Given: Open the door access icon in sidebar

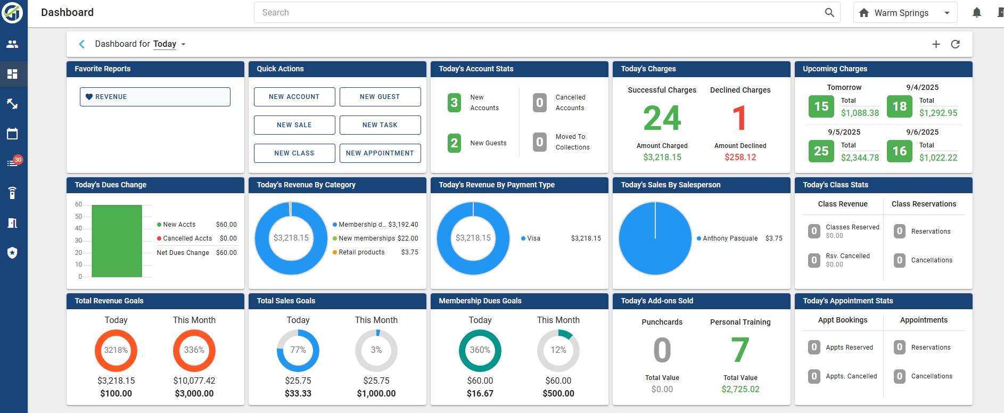Looking at the screenshot, I should (x=12, y=223).
